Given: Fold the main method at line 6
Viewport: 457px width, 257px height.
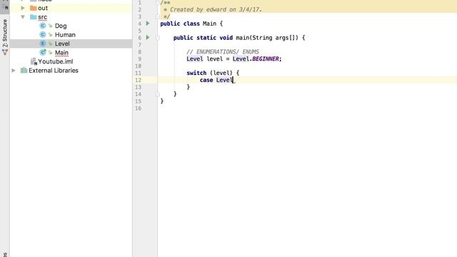Looking at the screenshot, I should coord(157,38).
